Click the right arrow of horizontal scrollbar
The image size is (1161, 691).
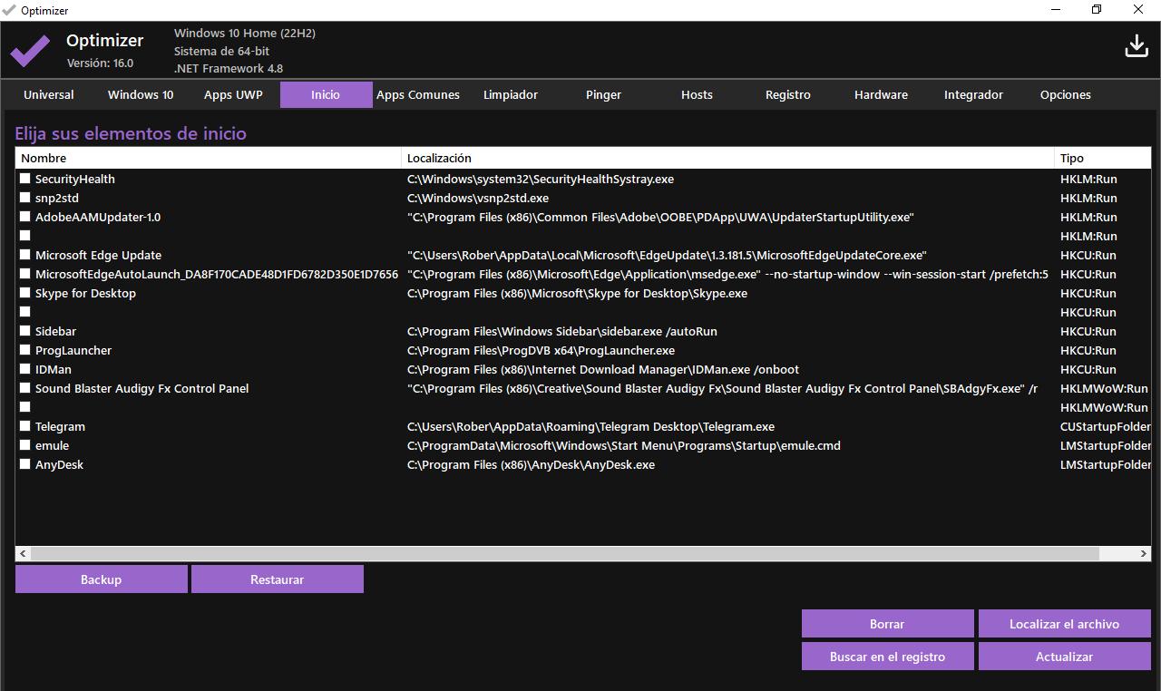point(1144,553)
